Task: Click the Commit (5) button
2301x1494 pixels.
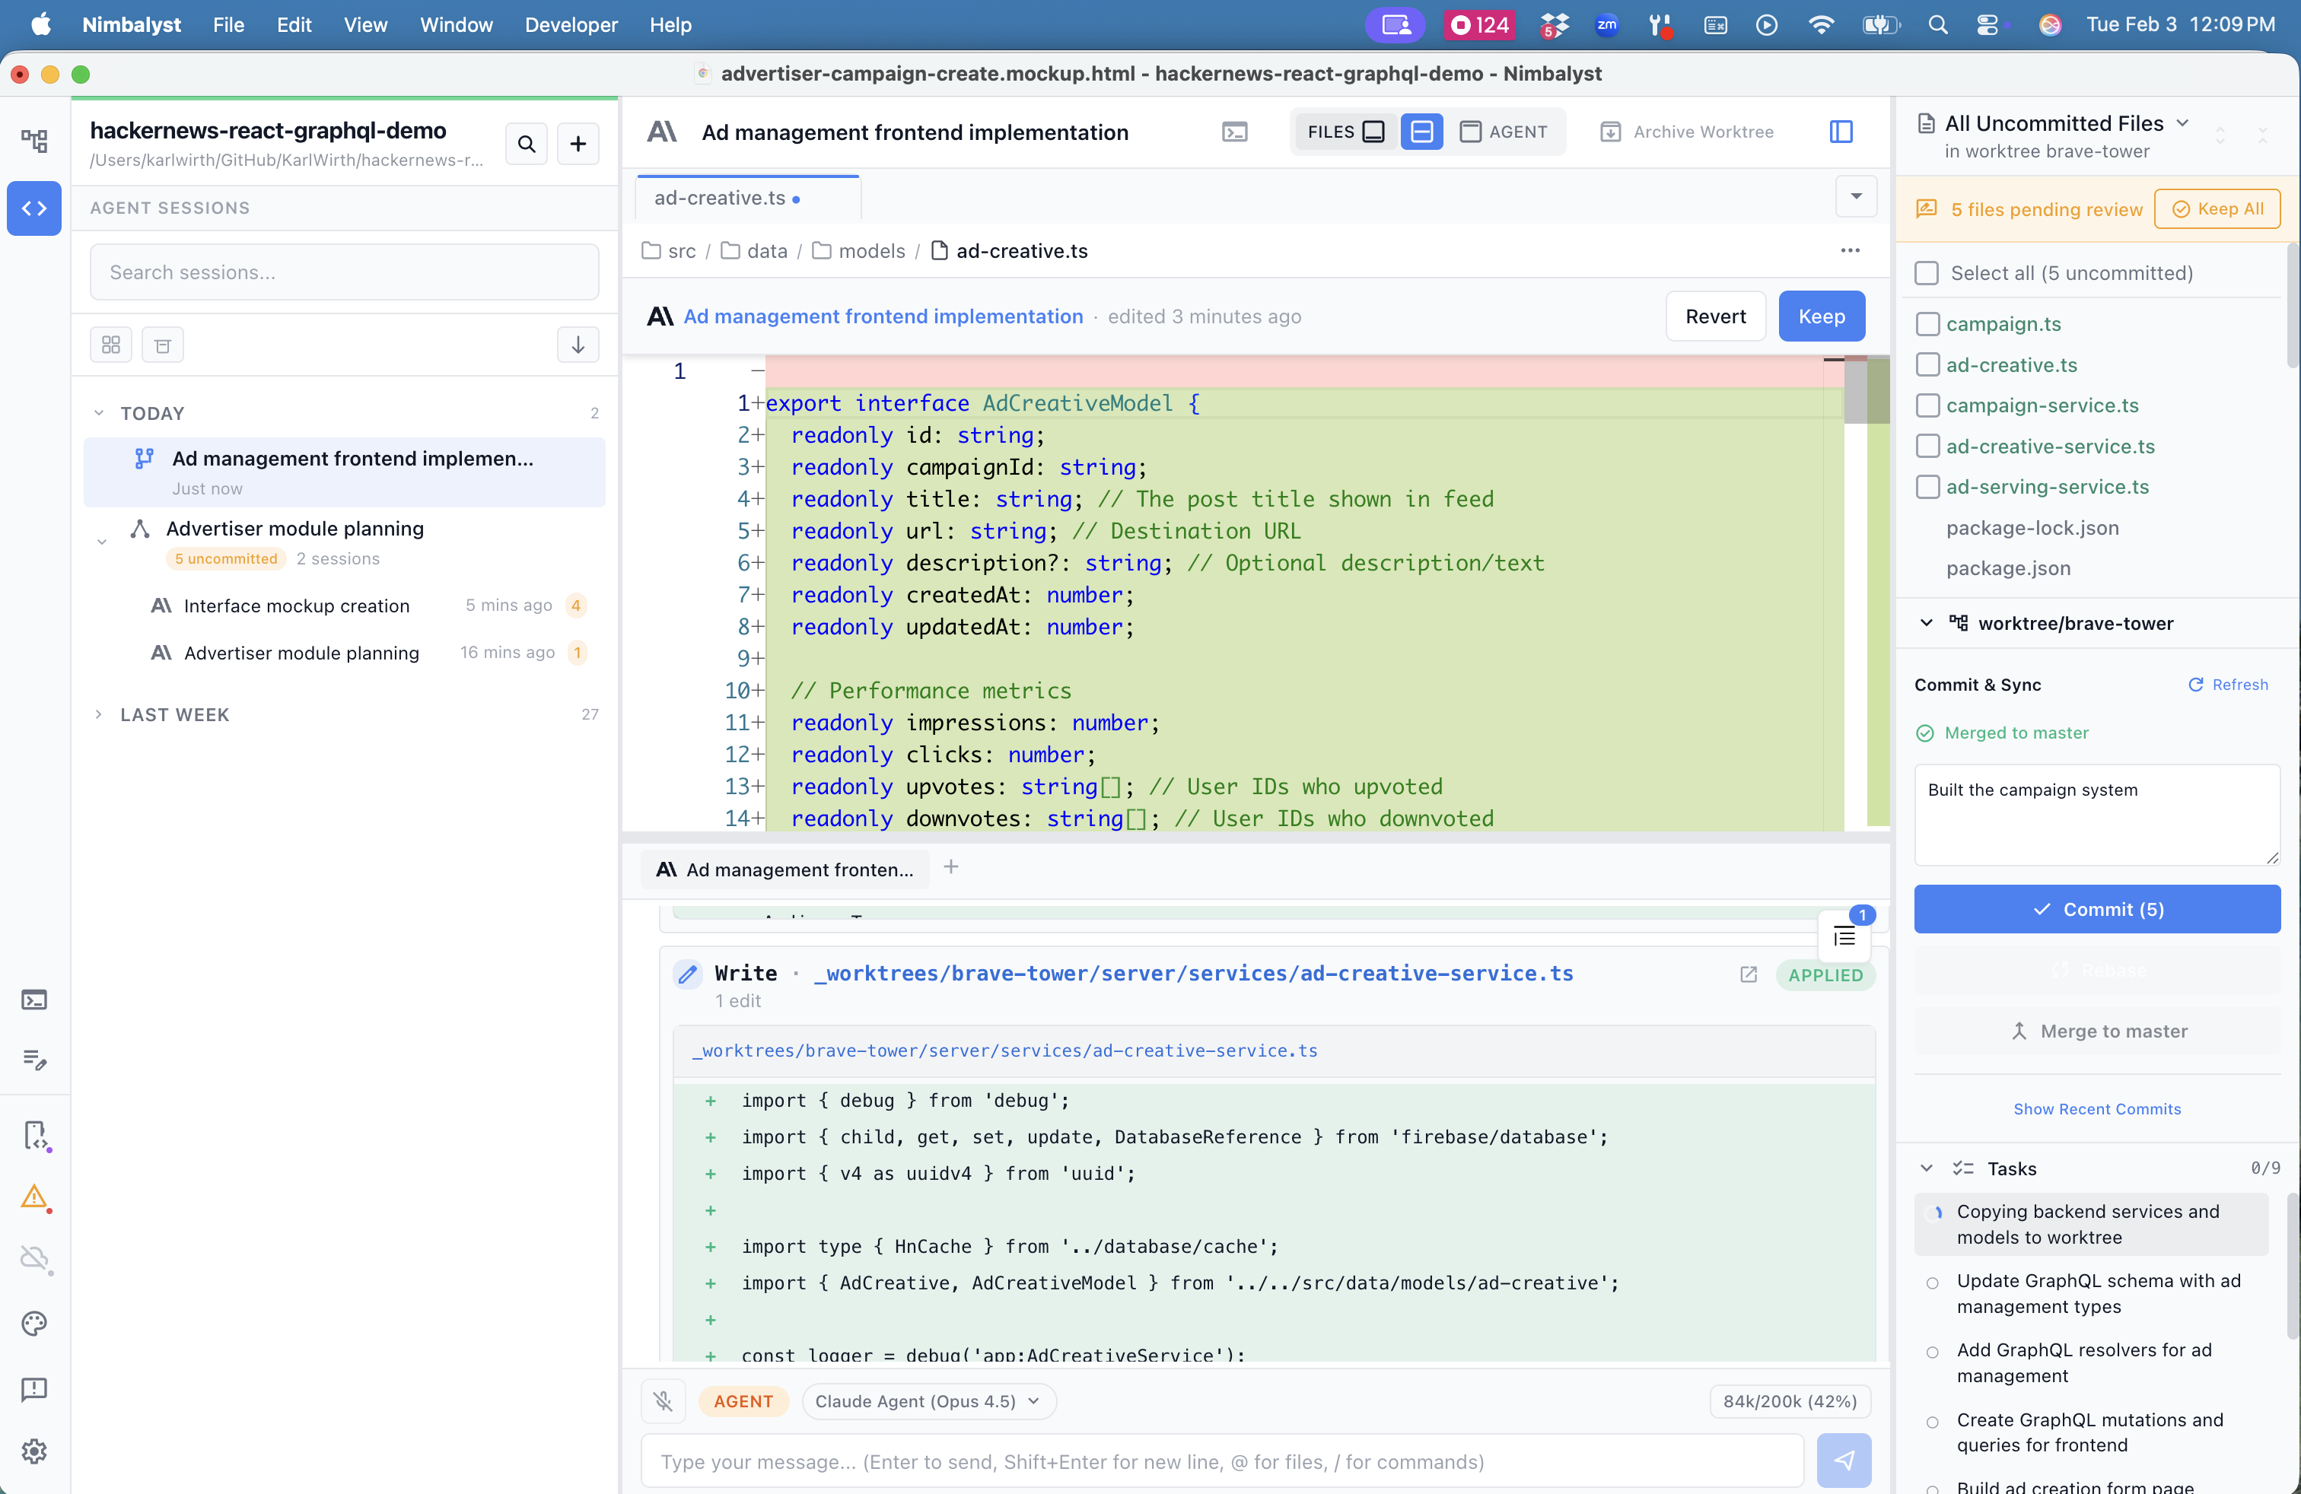Action: click(2096, 908)
